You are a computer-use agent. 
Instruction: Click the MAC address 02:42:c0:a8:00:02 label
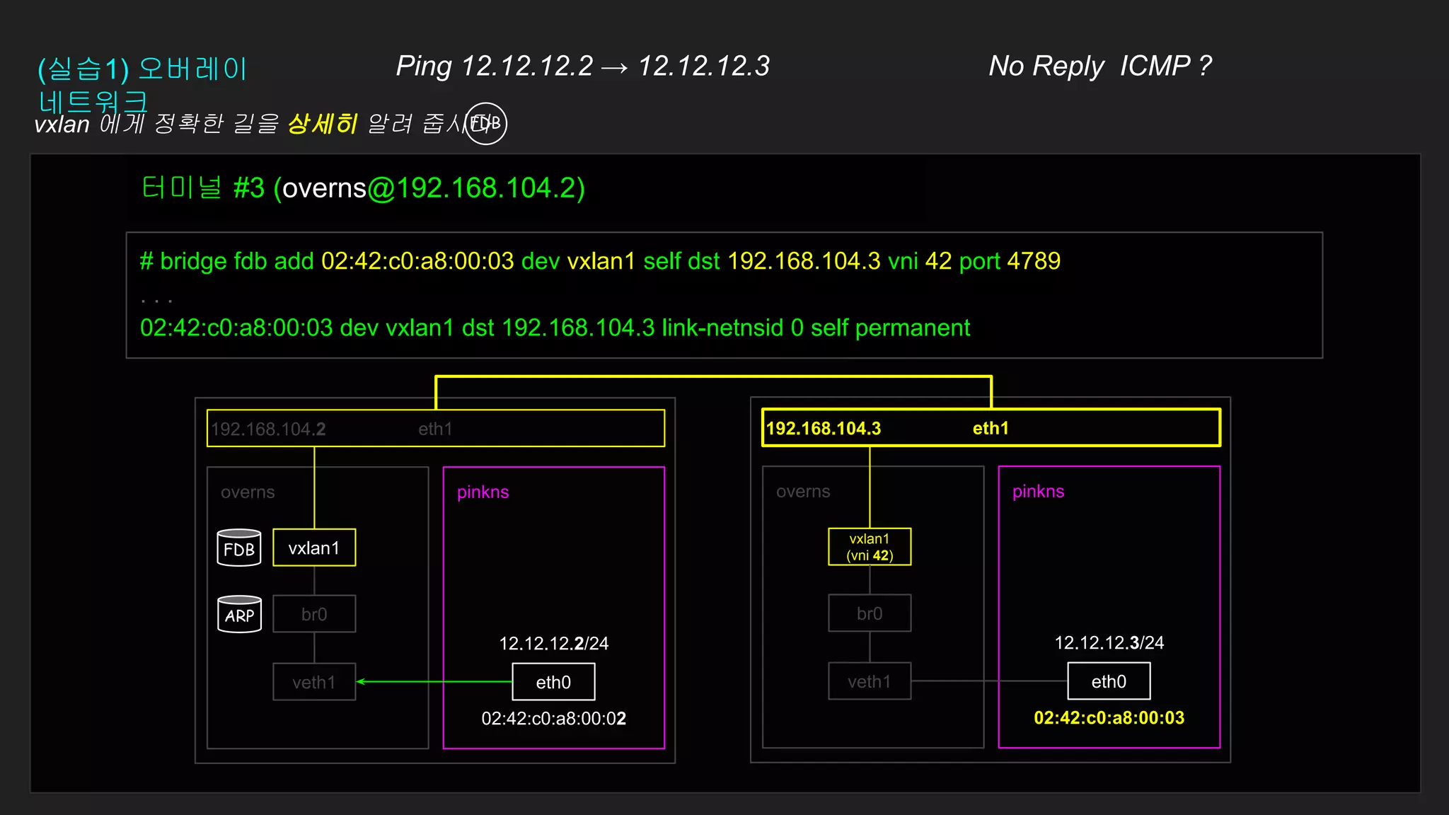coord(553,719)
